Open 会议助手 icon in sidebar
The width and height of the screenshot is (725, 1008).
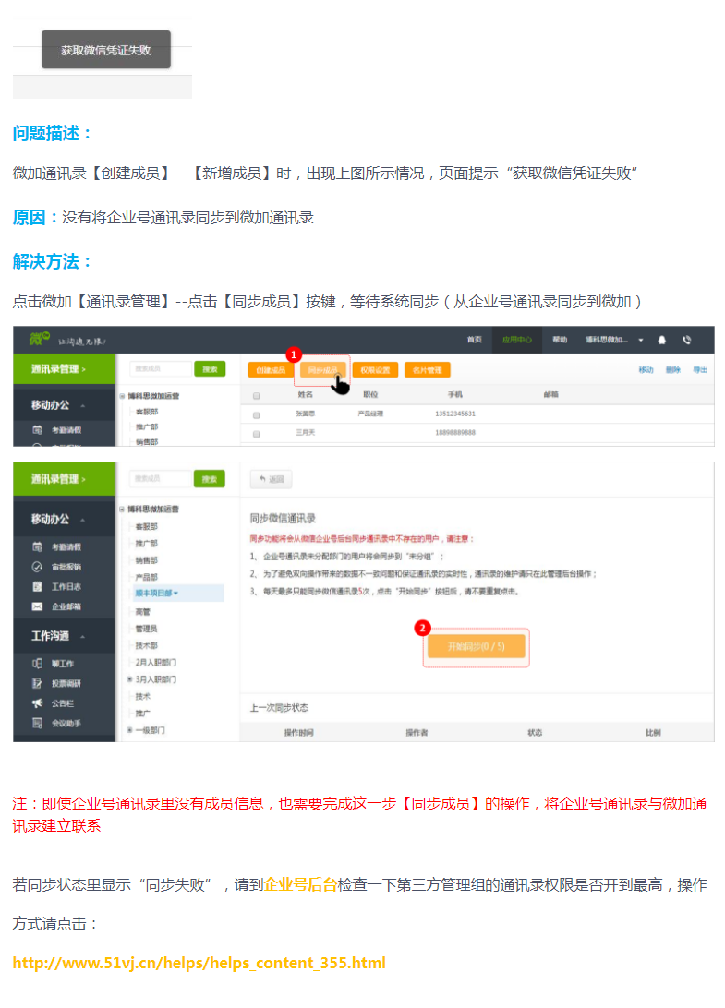[x=37, y=723]
